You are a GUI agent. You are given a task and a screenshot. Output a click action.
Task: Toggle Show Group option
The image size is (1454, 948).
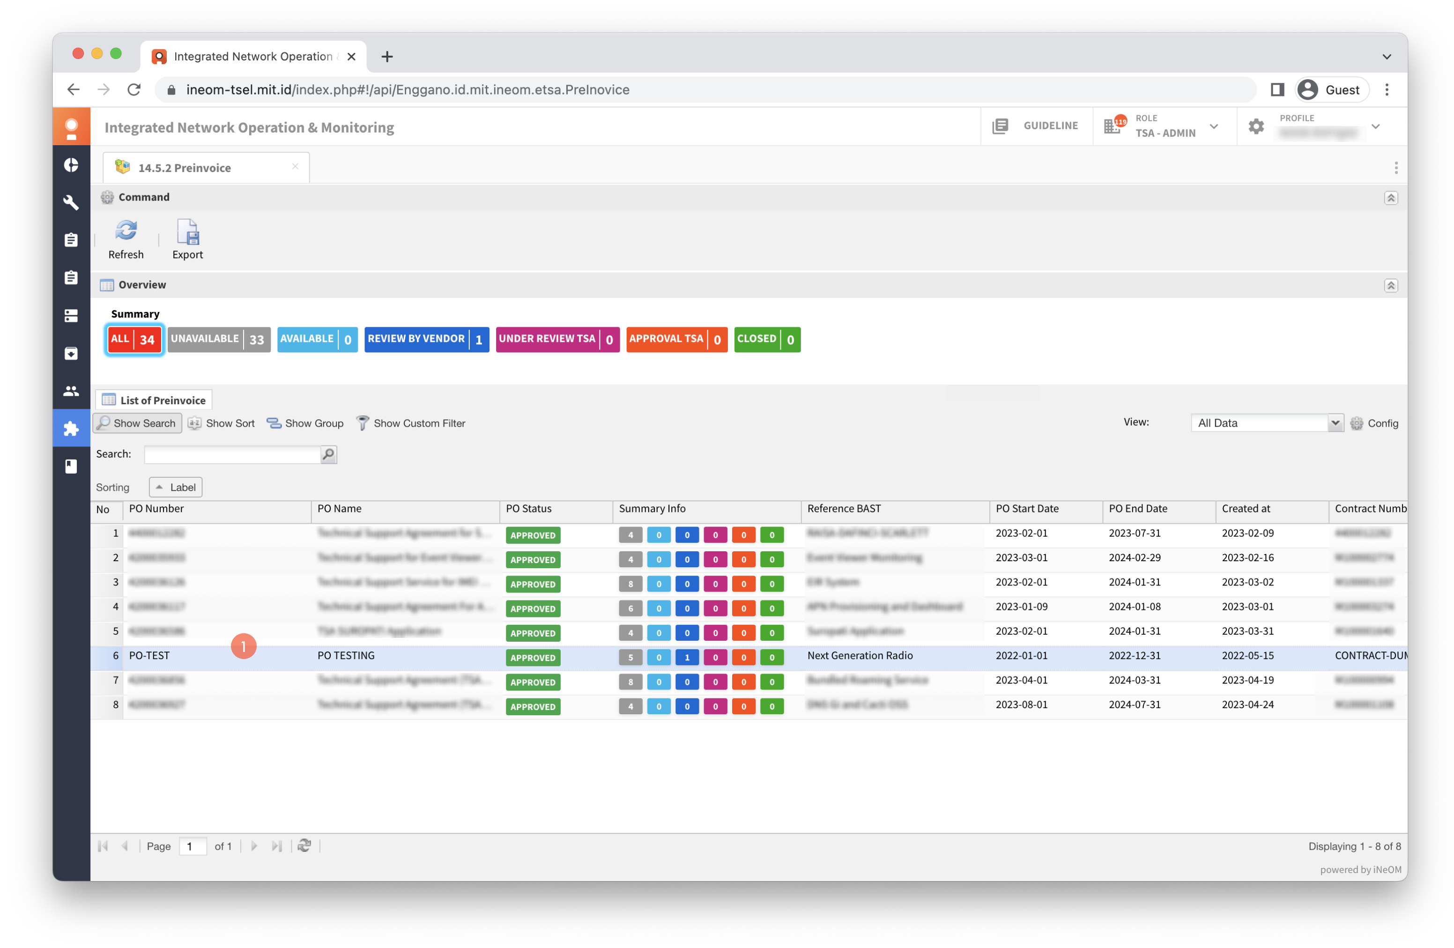[x=305, y=423]
